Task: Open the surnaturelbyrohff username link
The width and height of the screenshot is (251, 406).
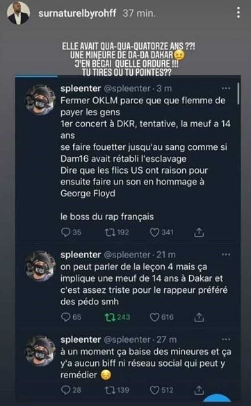Action: click(x=77, y=13)
